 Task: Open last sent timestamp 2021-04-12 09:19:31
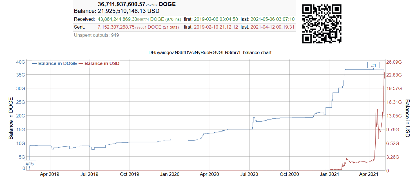[x=272, y=27]
